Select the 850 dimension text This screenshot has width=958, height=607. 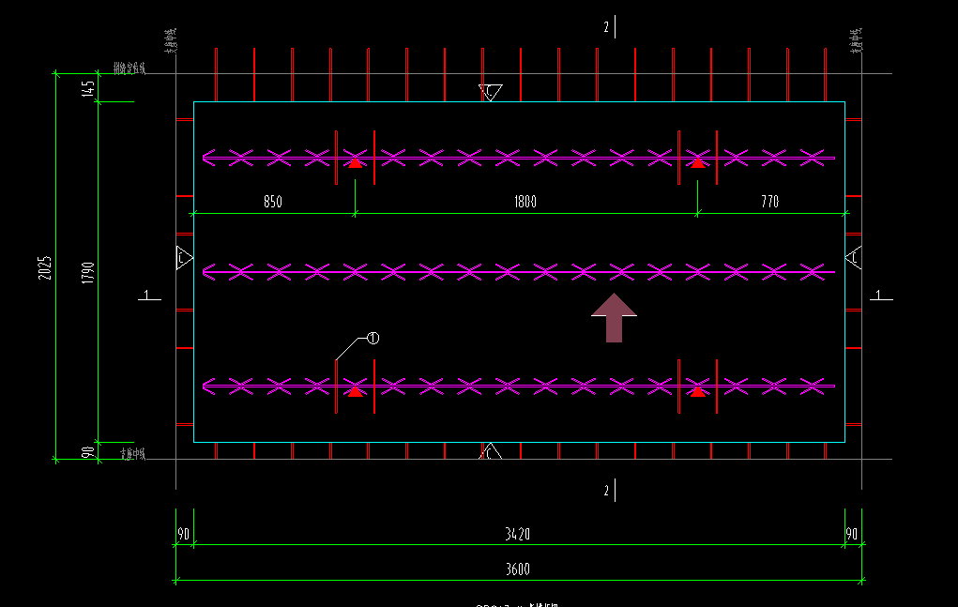(x=272, y=202)
